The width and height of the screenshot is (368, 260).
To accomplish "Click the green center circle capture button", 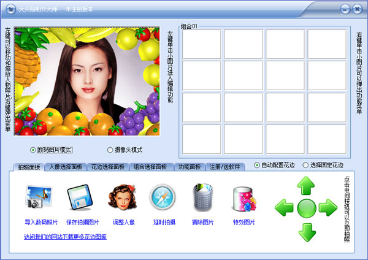I will (x=307, y=208).
